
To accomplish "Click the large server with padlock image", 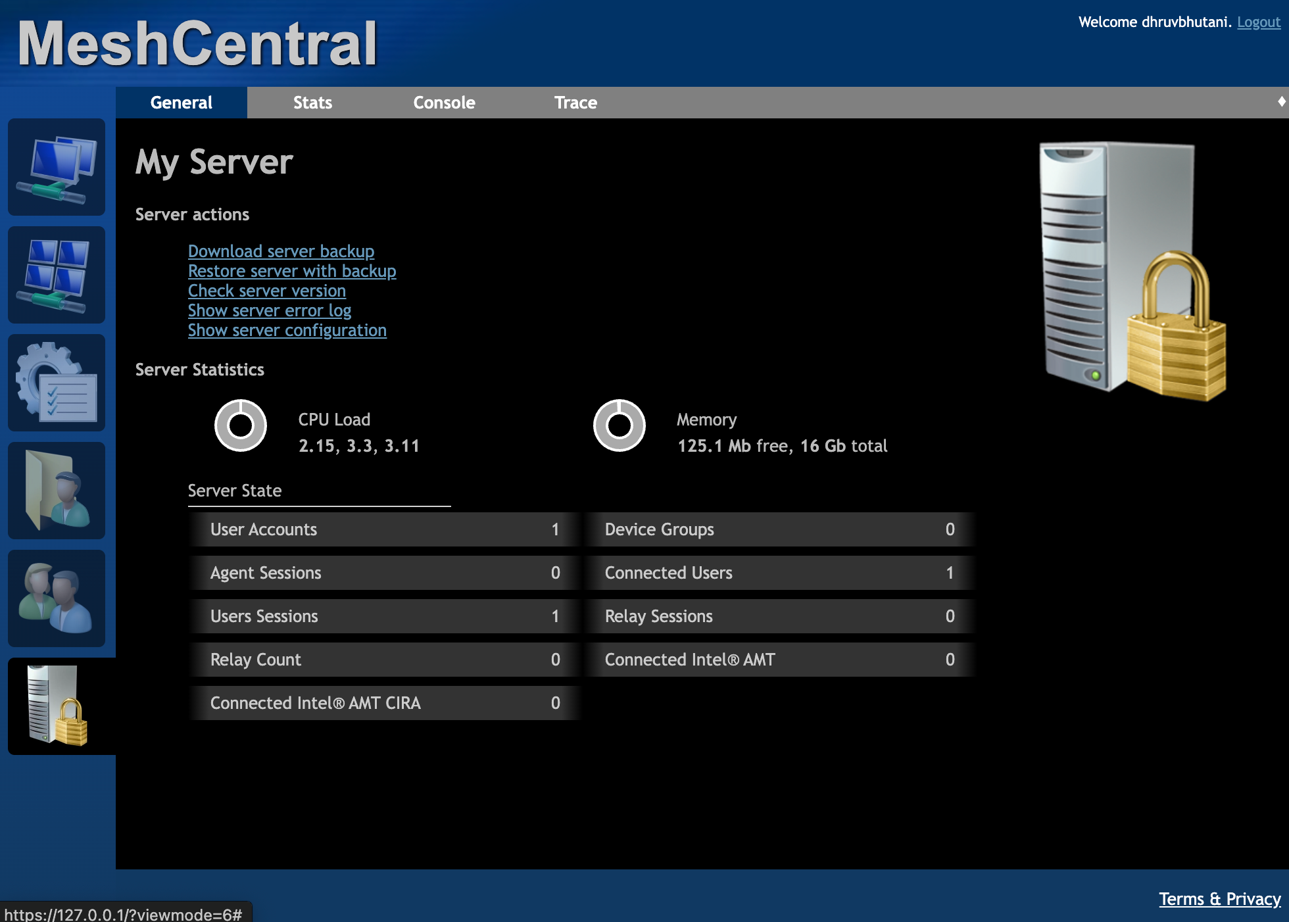I will pos(1132,271).
